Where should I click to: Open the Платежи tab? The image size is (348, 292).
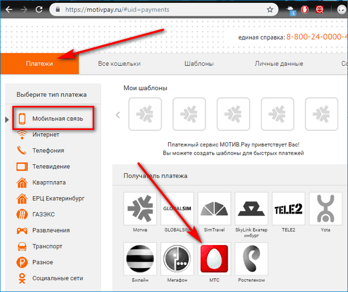[x=40, y=64]
